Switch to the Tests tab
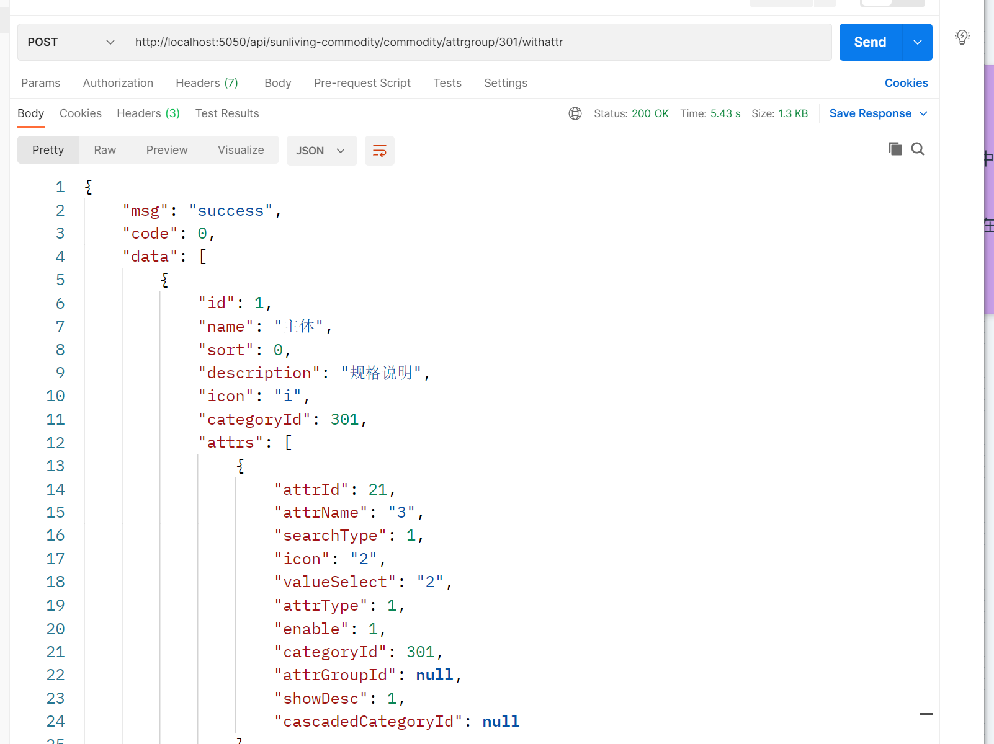Viewport: 994px width, 744px height. tap(447, 83)
